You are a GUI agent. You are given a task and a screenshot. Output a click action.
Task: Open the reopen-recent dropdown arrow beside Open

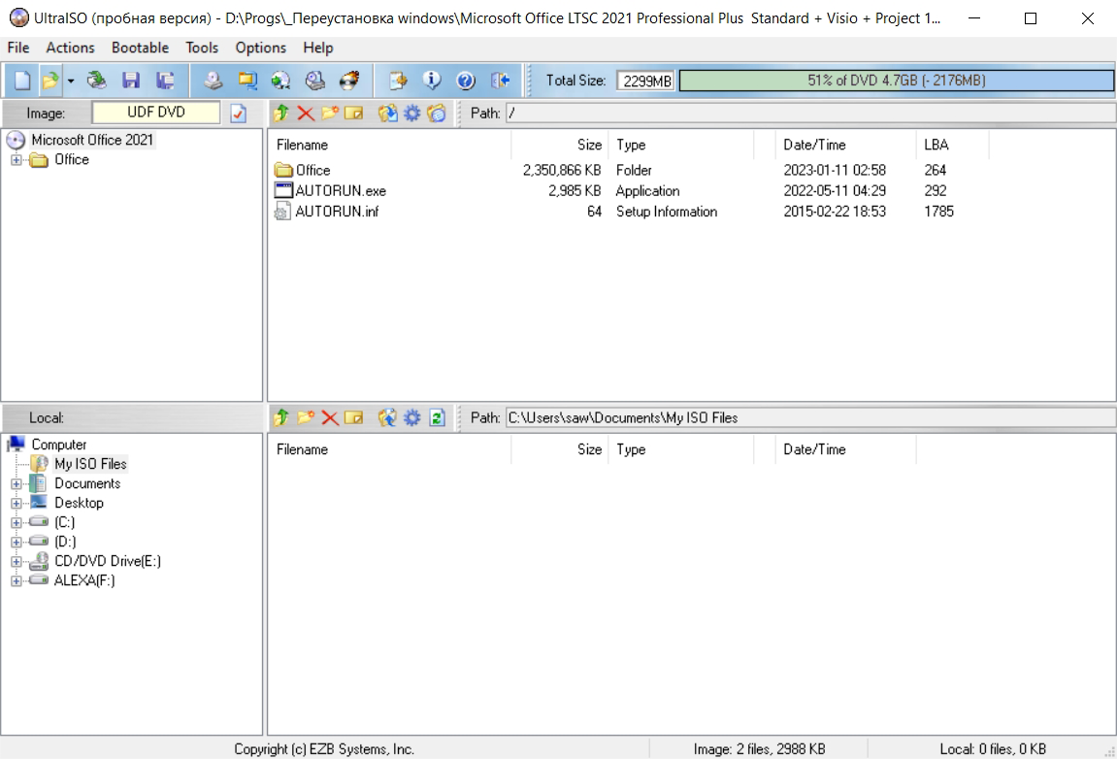click(x=71, y=82)
